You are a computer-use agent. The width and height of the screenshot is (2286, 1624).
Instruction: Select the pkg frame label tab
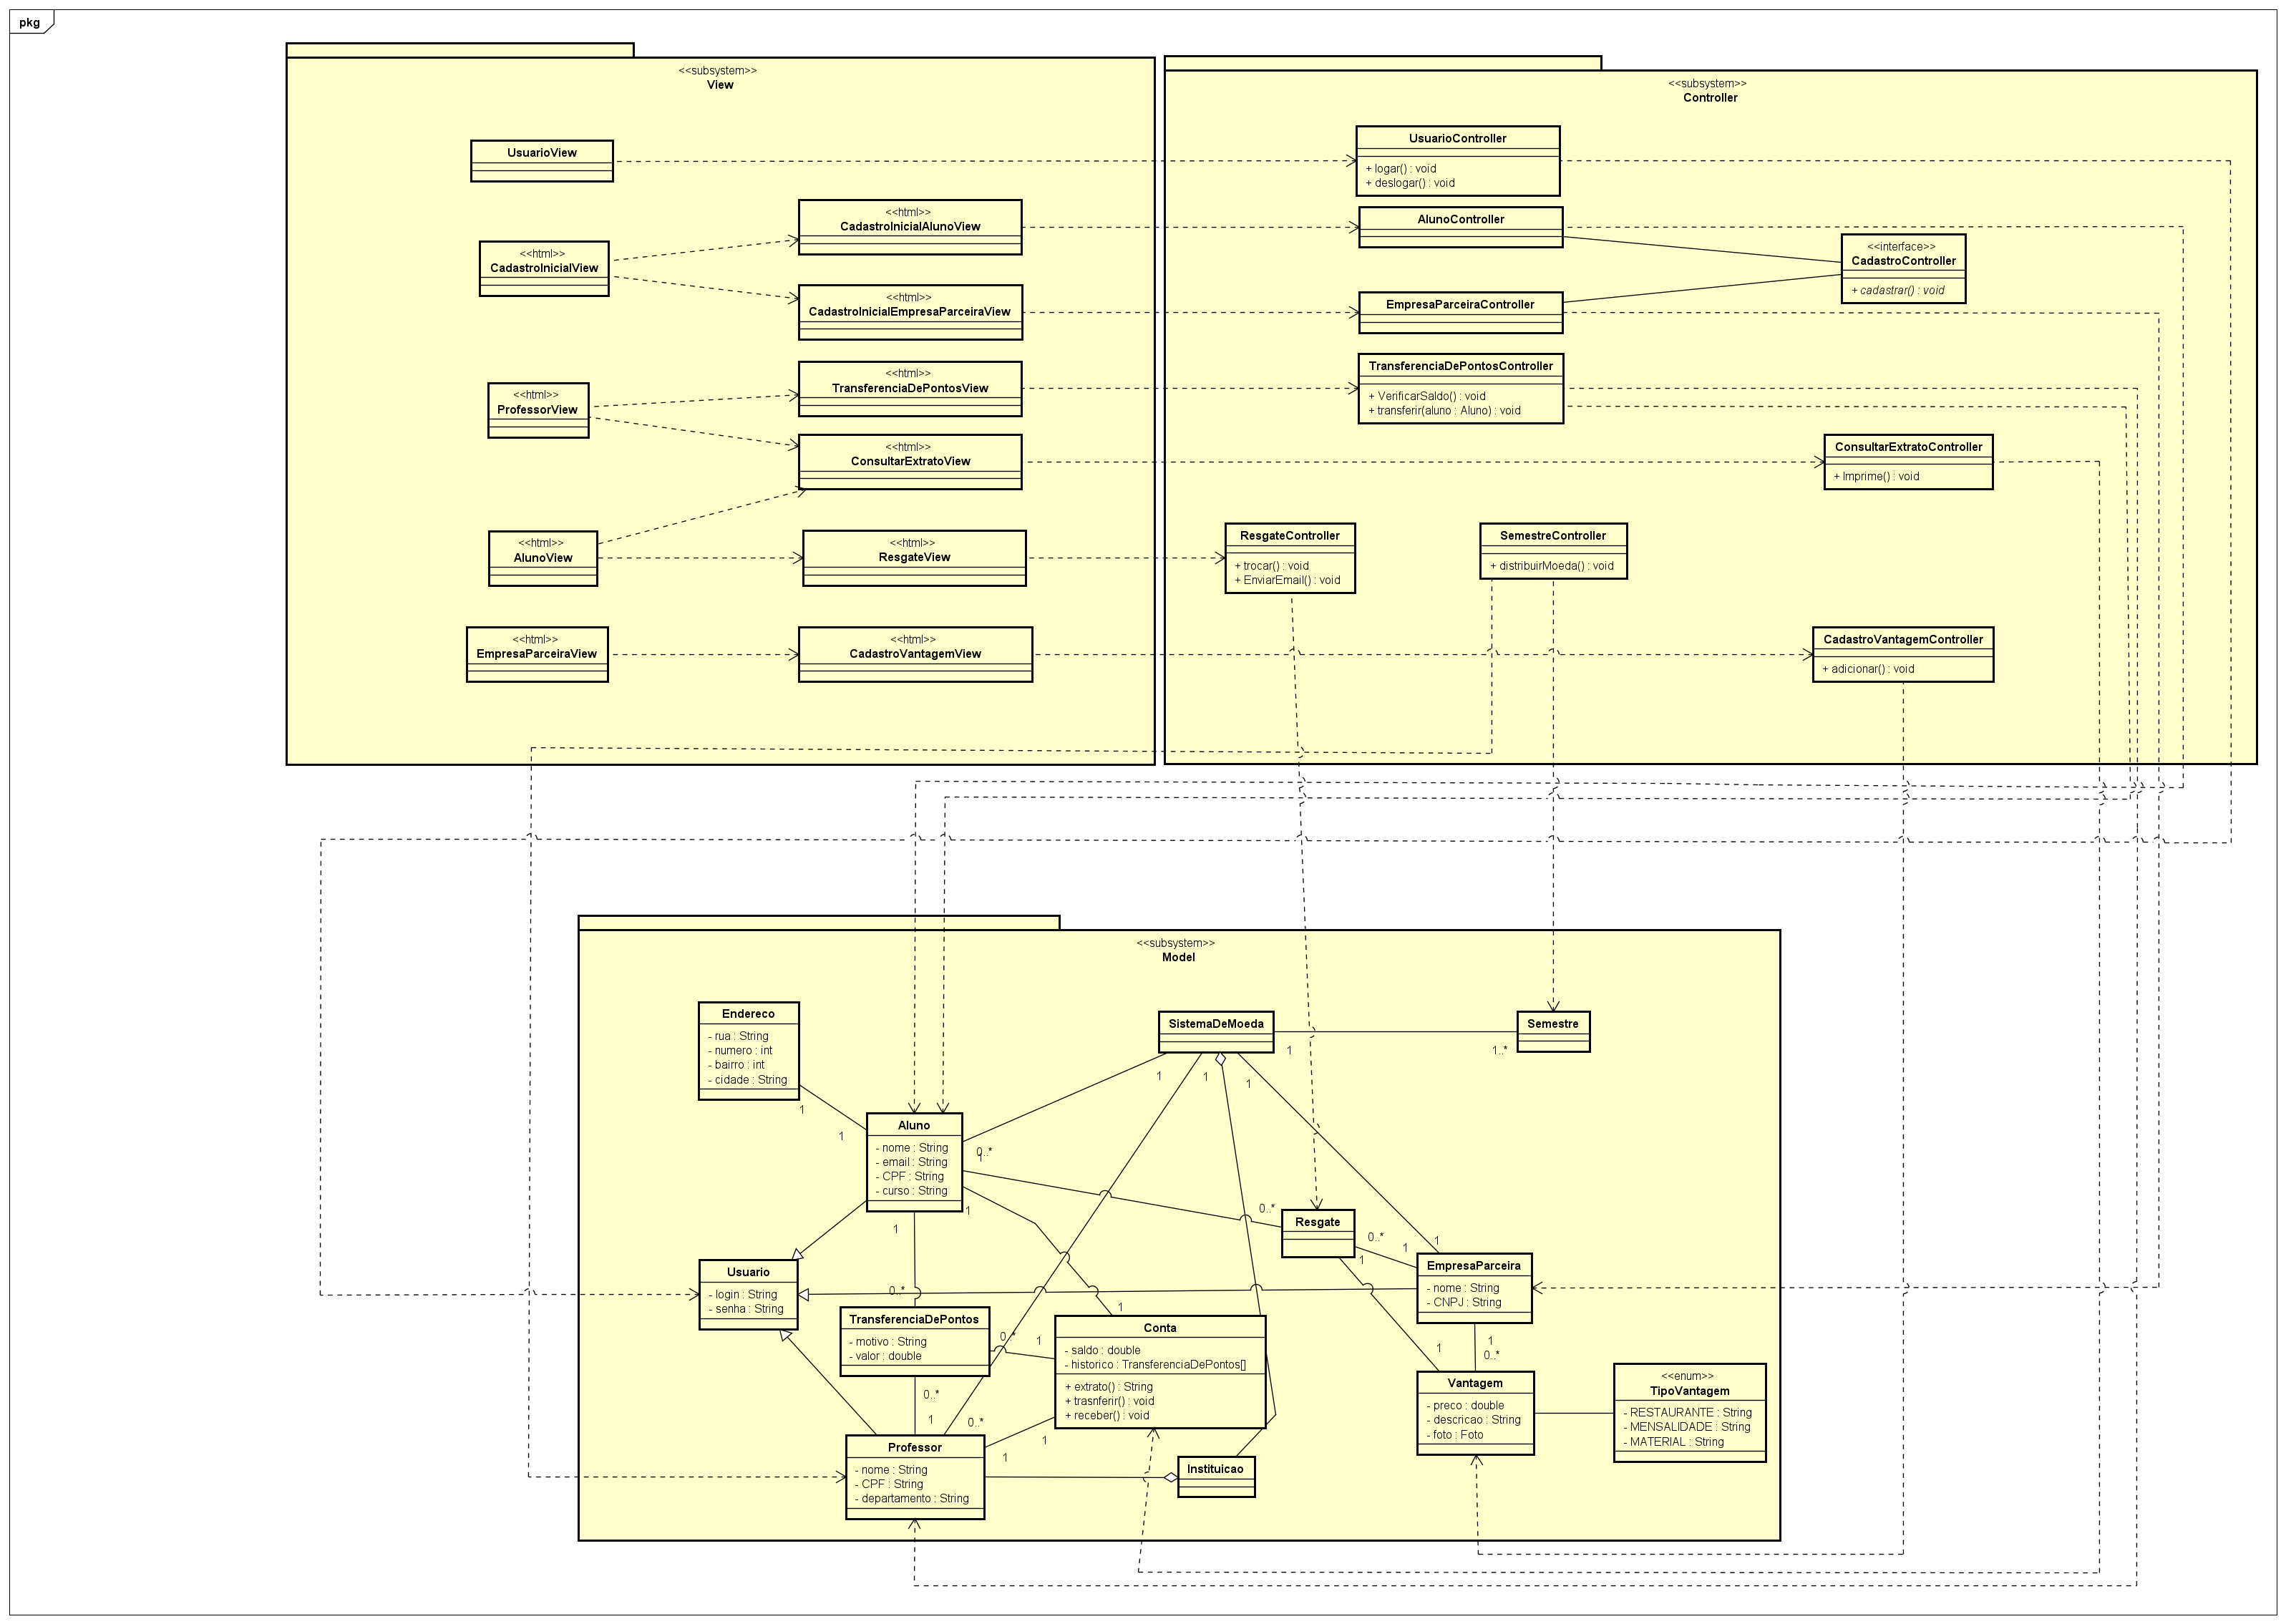(x=30, y=22)
